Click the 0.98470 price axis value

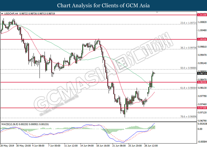pos(202,80)
